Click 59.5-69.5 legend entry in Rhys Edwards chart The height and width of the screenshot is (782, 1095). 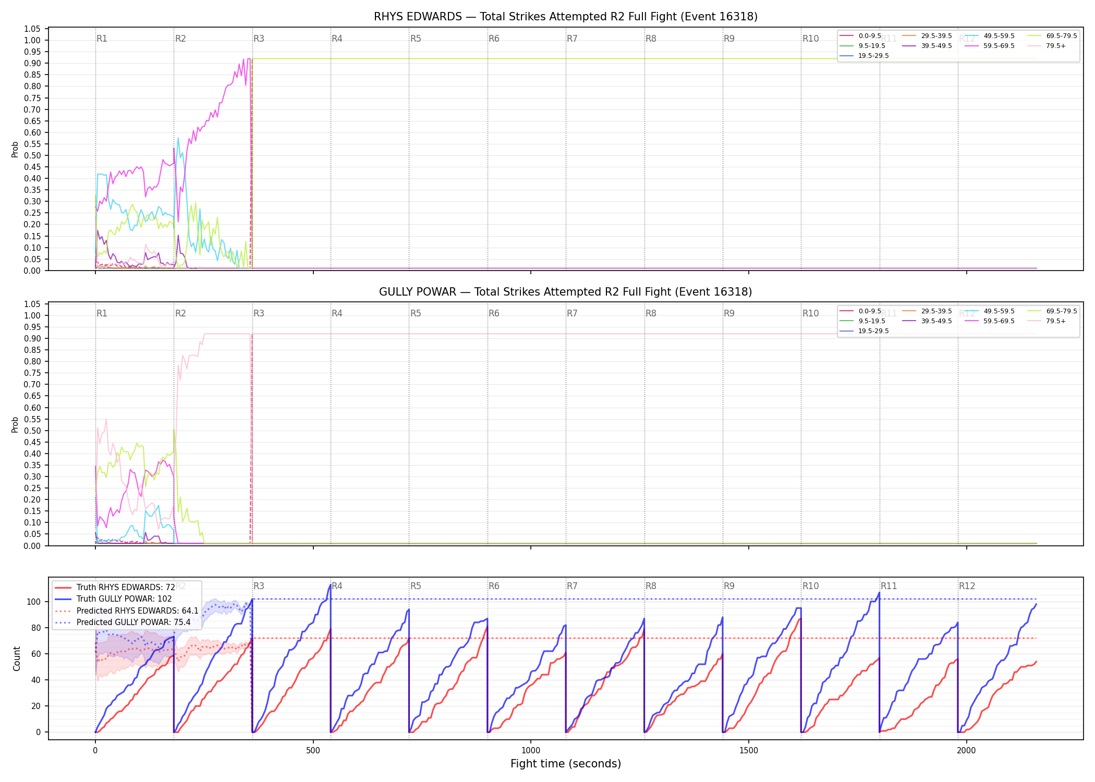[x=990, y=46]
